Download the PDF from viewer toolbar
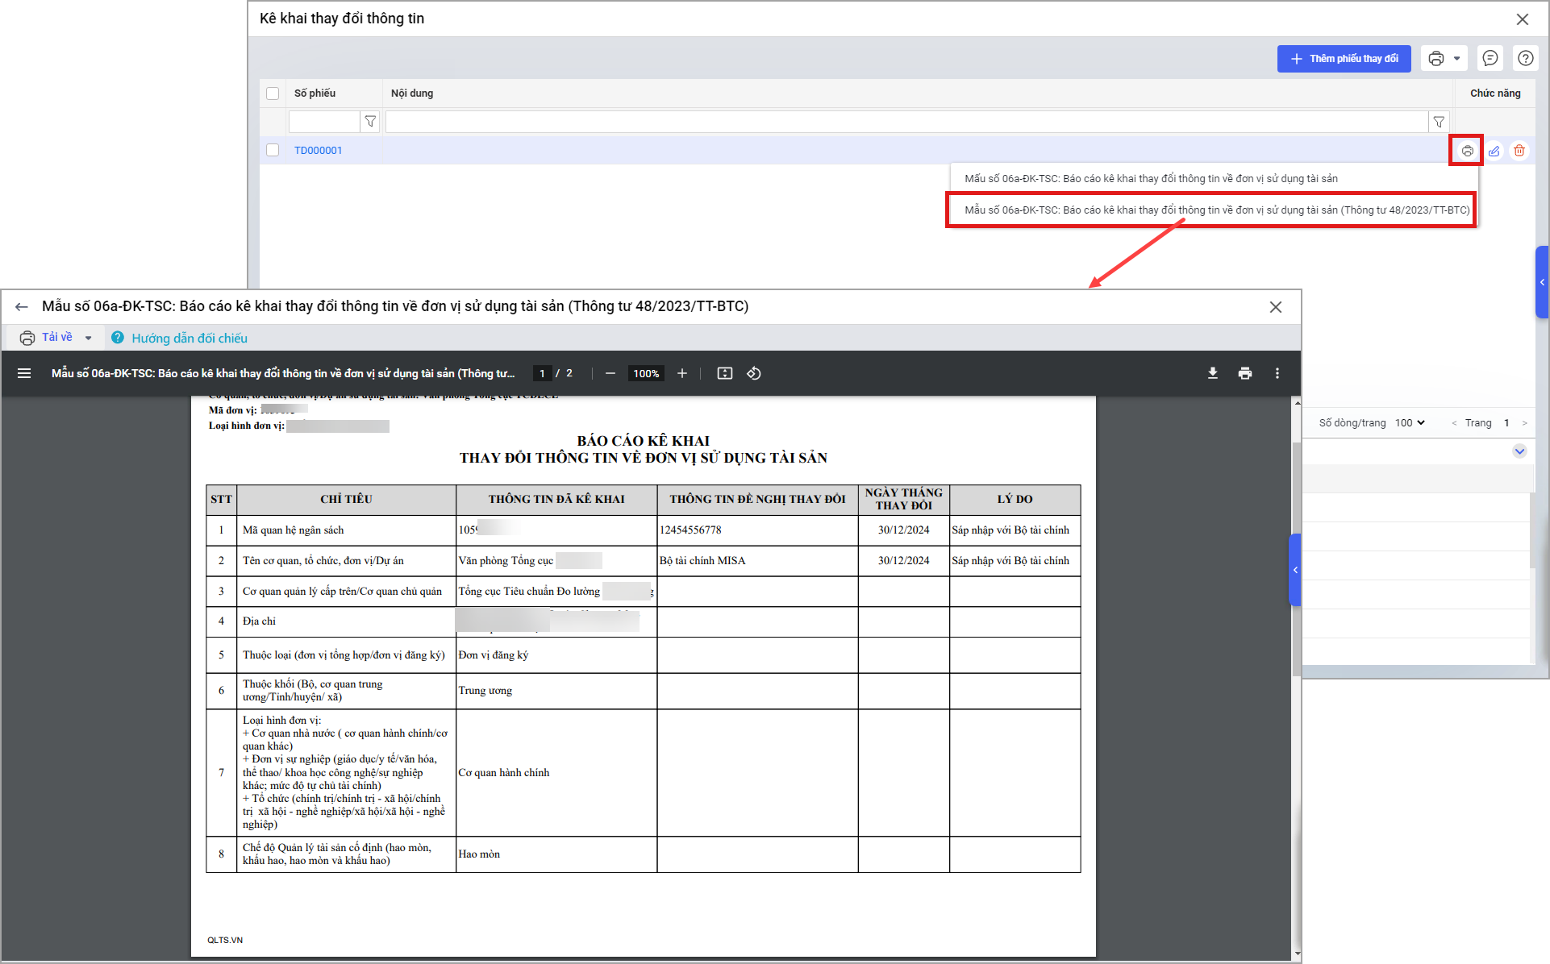 point(1212,373)
